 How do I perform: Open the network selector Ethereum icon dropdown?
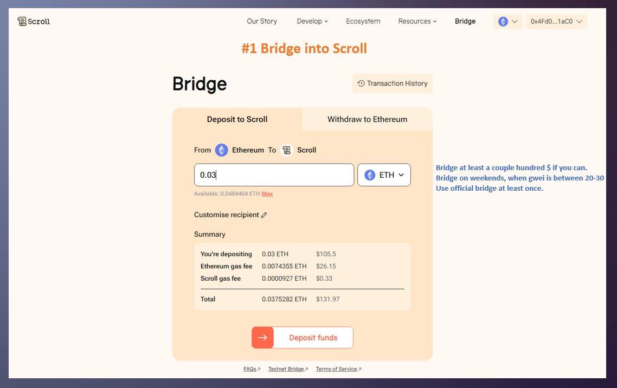click(x=508, y=22)
